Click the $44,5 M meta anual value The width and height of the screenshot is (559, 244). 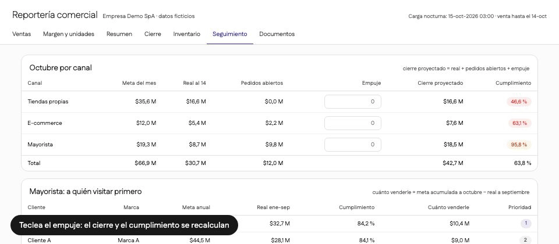(200, 241)
